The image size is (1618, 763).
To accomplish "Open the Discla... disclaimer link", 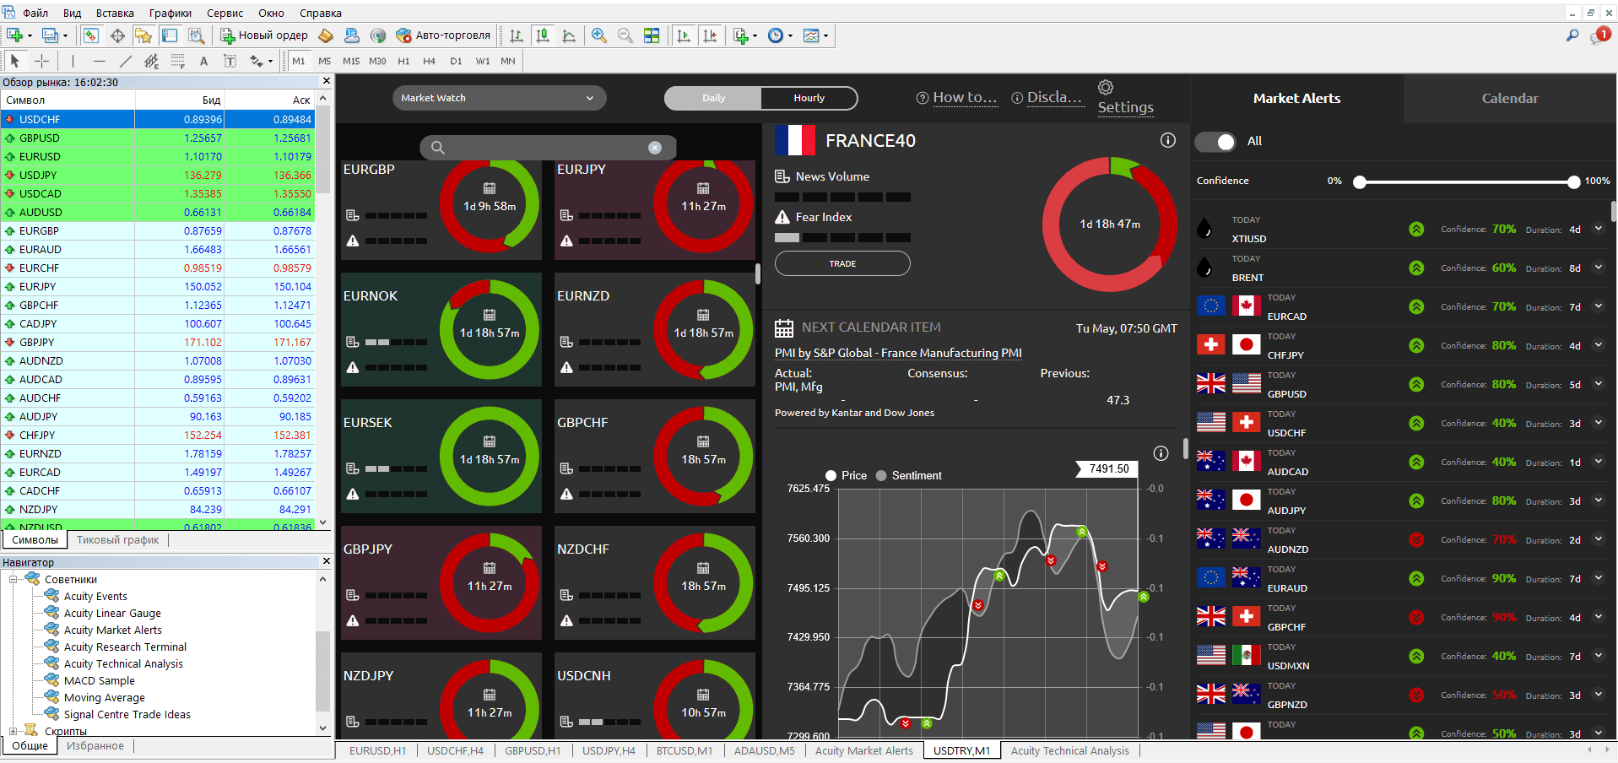I will click(1047, 98).
